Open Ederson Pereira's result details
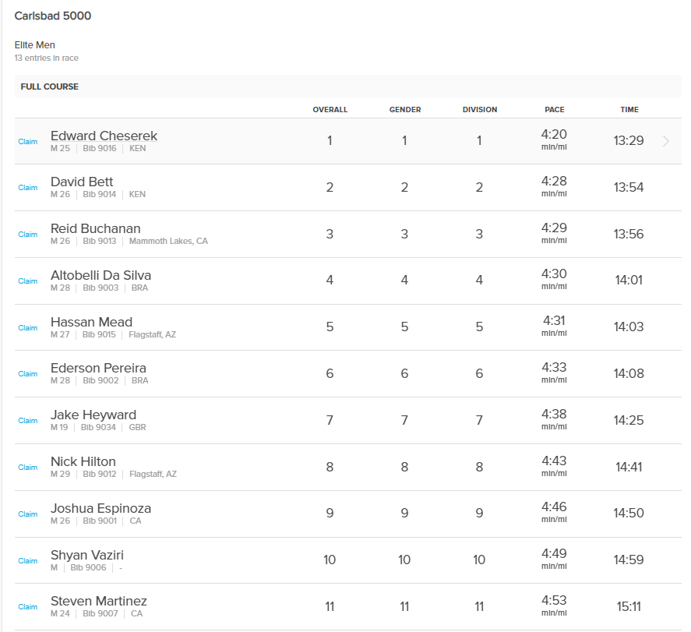Image resolution: width=691 pixels, height=632 pixels. click(98, 368)
